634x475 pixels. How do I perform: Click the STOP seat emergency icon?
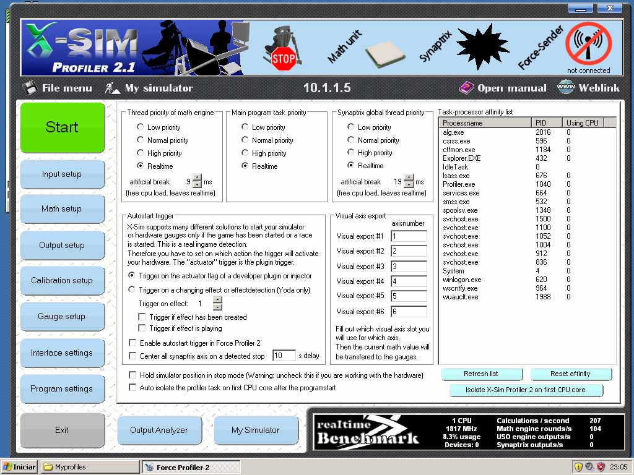283,49
